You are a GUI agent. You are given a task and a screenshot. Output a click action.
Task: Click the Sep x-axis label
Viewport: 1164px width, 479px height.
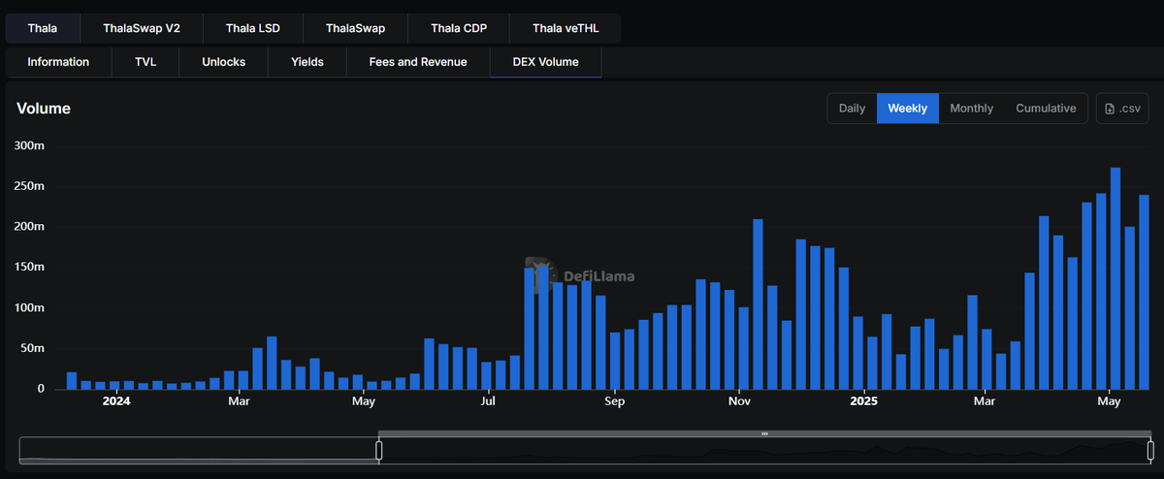(613, 400)
